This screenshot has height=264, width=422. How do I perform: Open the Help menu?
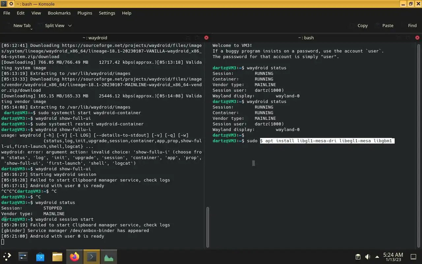127,13
